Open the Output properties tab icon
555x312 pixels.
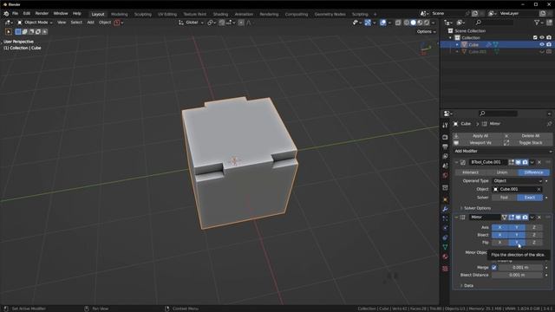click(x=445, y=146)
